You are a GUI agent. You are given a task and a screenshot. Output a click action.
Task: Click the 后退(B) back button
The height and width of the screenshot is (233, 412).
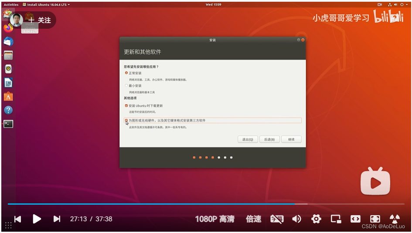tap(269, 139)
